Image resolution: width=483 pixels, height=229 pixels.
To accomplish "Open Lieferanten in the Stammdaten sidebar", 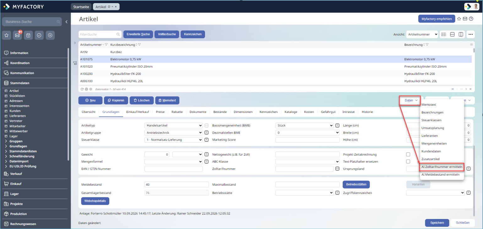I will pos(18,116).
